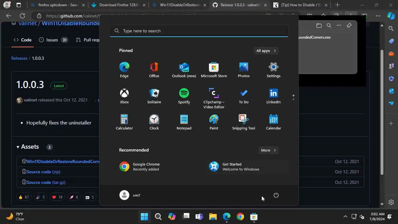
Task: Launch Paint from Start menu
Action: click(214, 122)
